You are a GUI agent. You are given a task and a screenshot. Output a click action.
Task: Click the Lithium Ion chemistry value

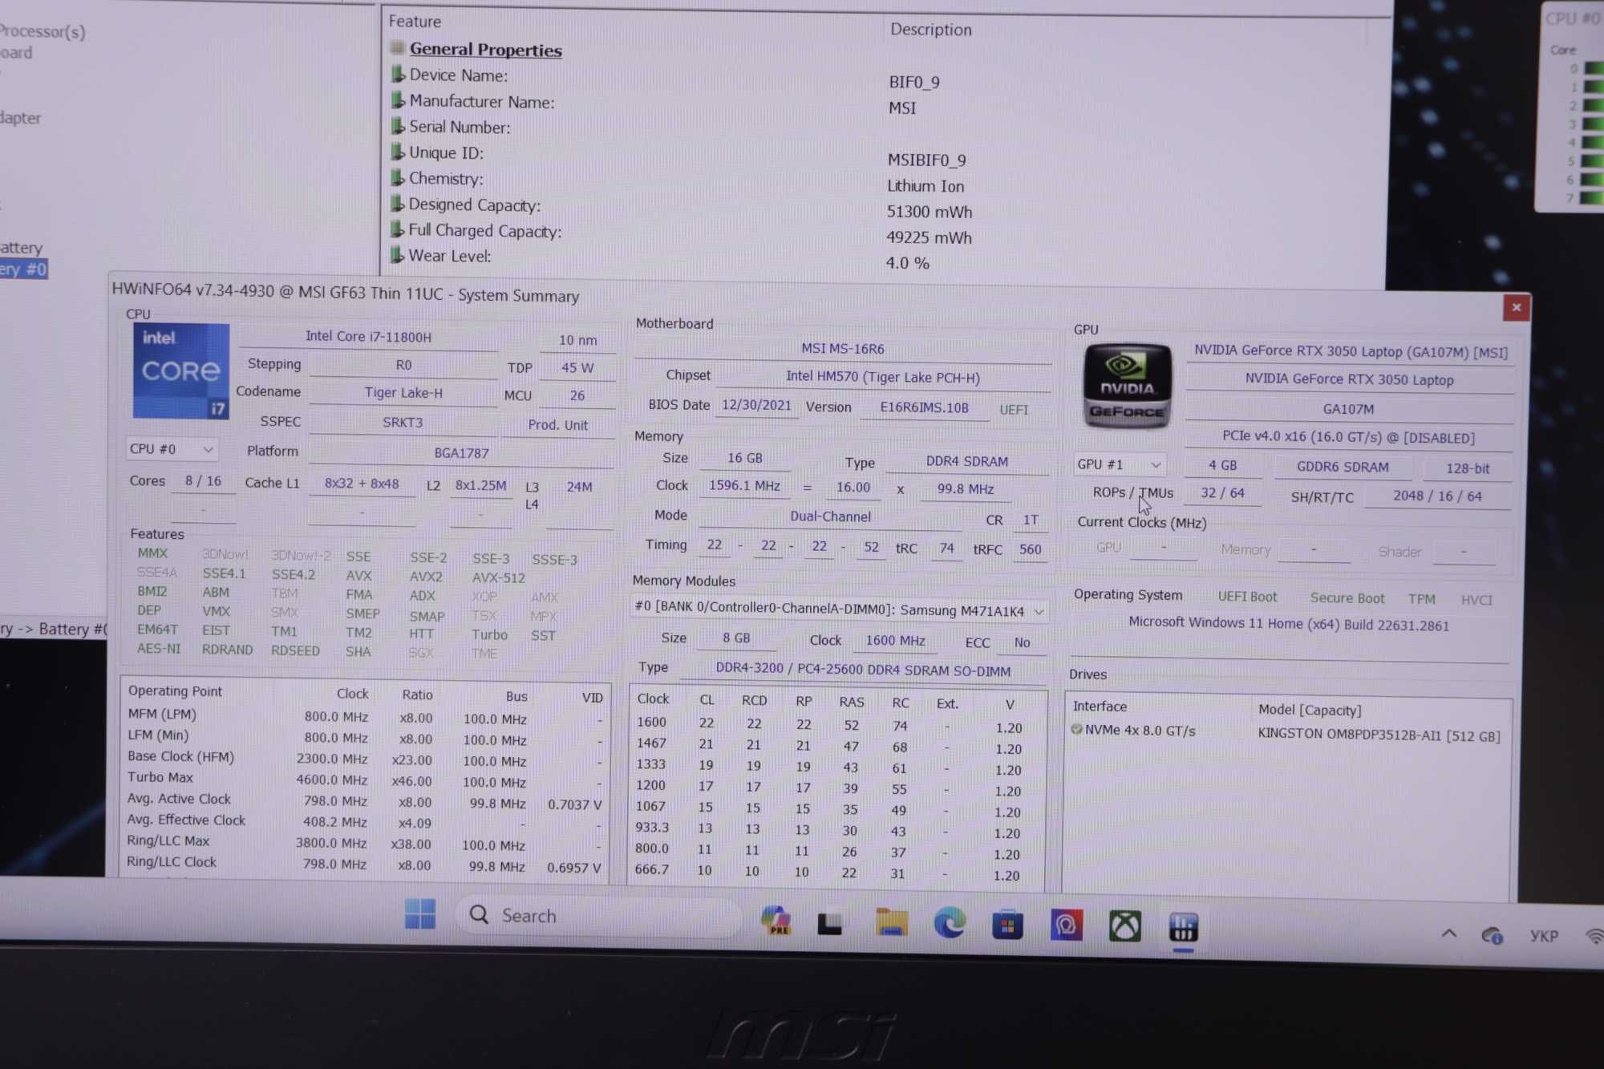click(x=926, y=186)
